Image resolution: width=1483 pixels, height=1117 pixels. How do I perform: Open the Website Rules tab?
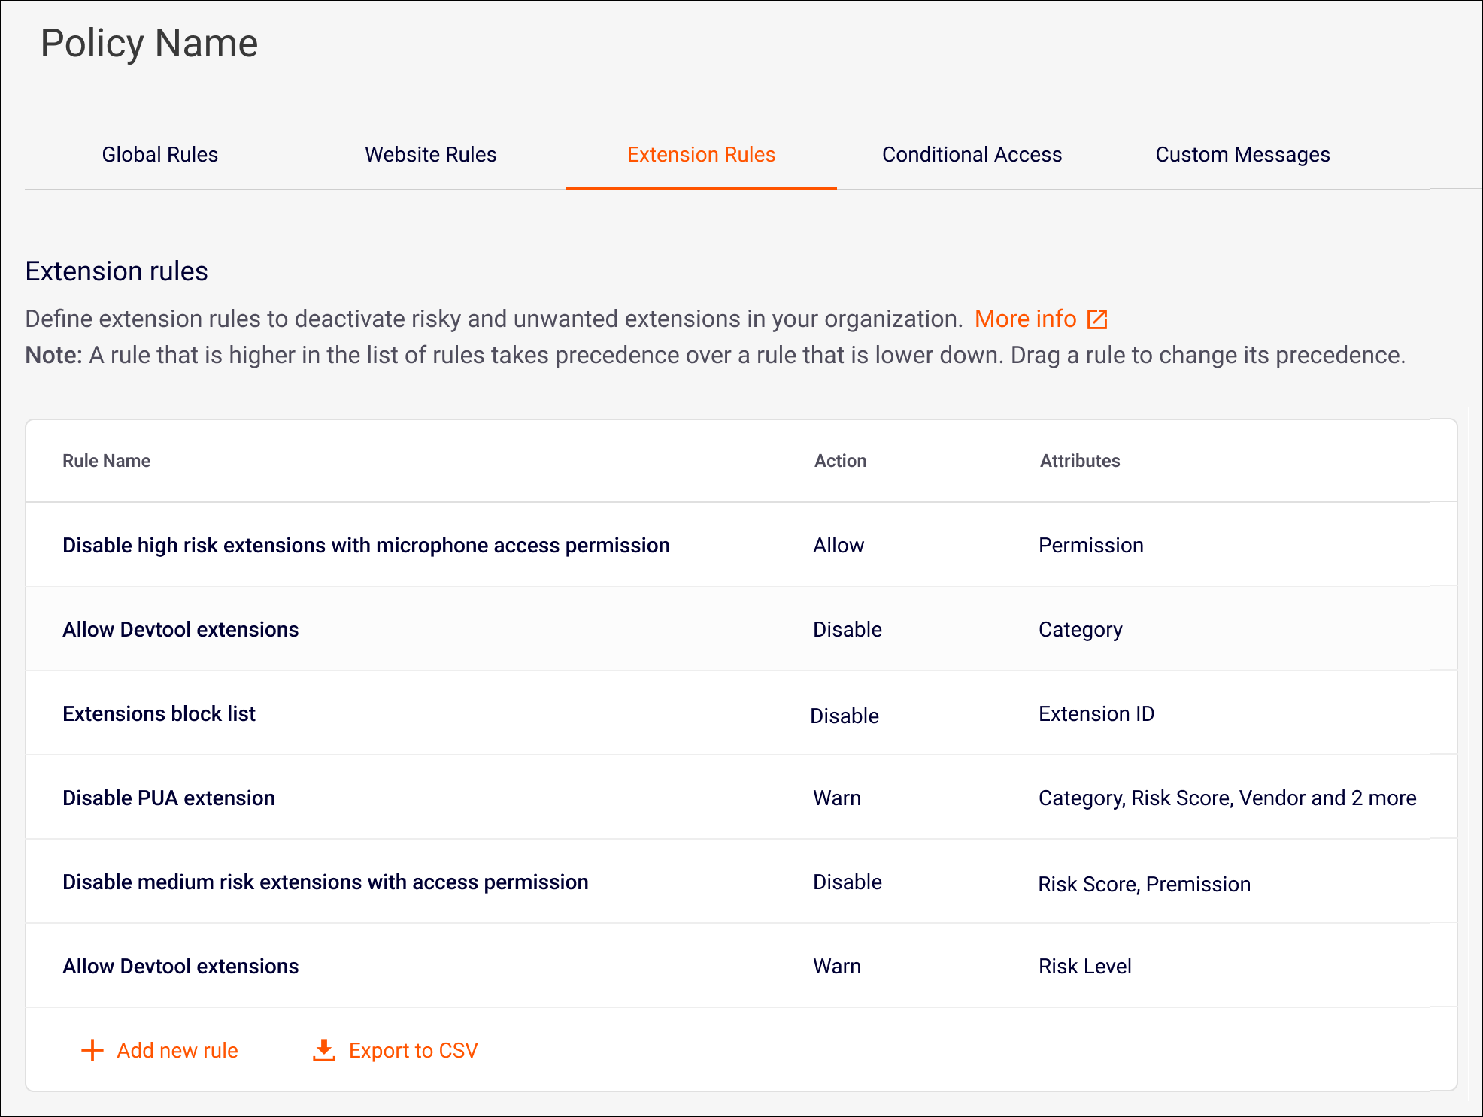(430, 155)
